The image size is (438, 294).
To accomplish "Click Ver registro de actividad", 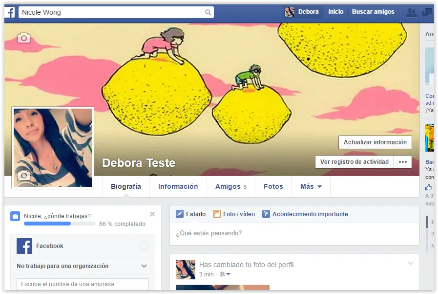I will tap(355, 162).
